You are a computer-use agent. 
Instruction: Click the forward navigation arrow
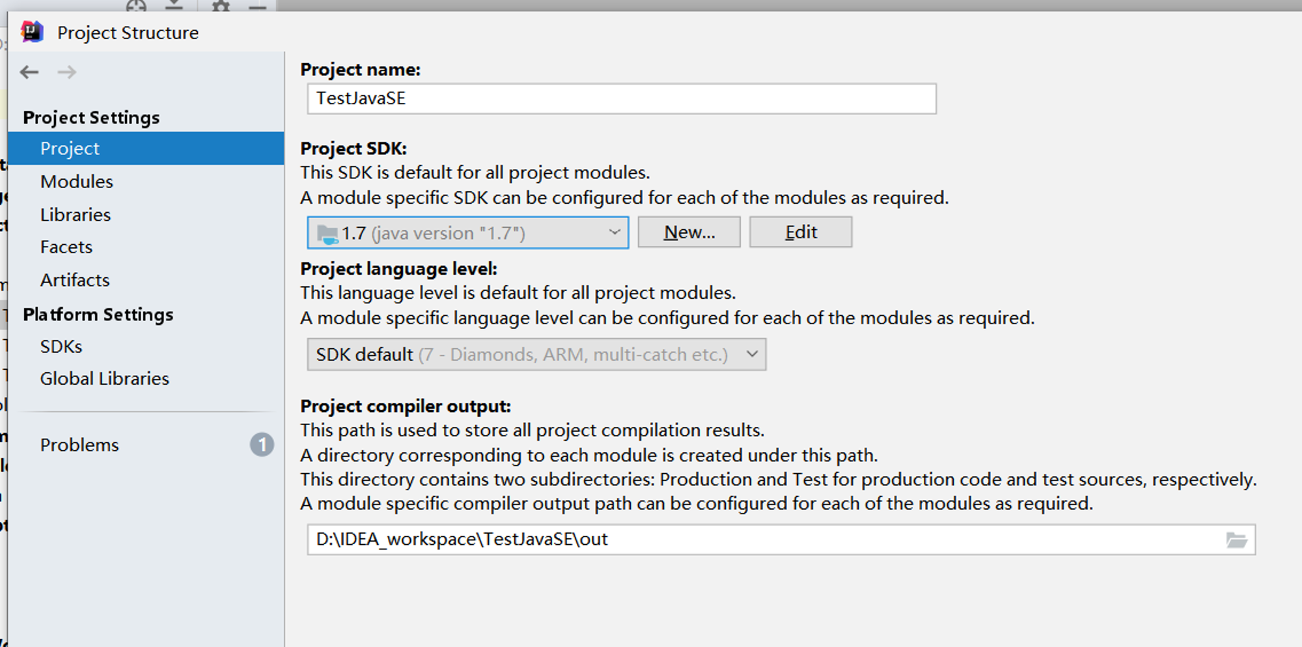tap(66, 72)
